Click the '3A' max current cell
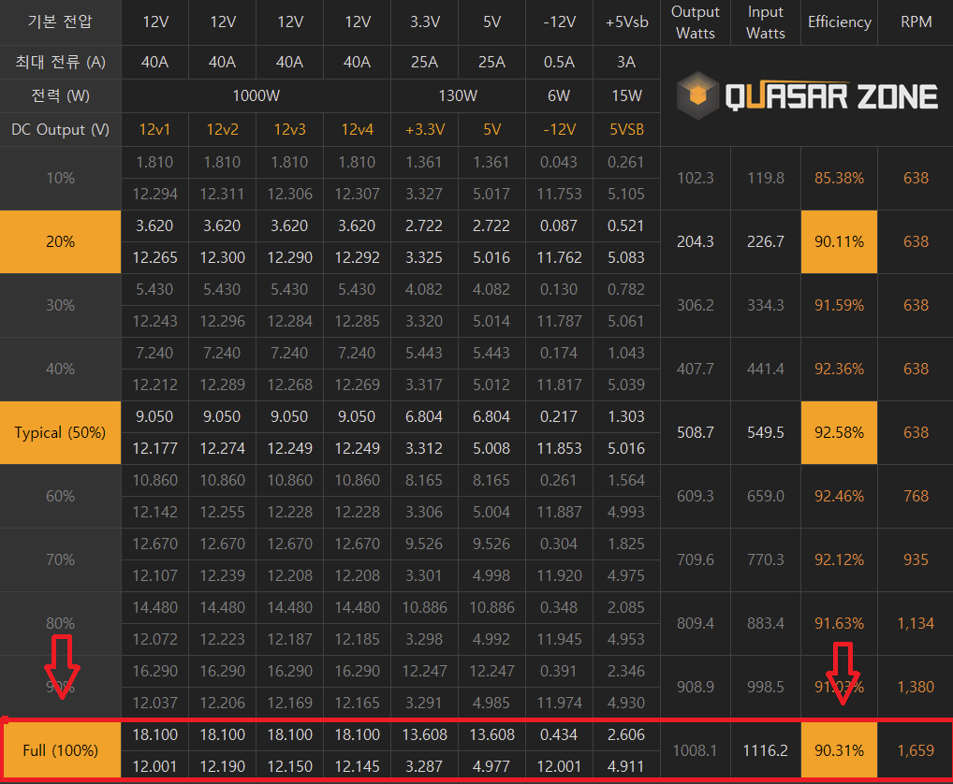 click(x=626, y=62)
